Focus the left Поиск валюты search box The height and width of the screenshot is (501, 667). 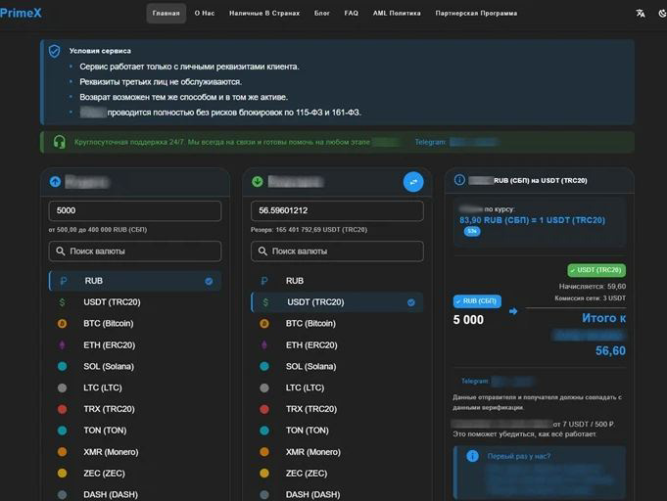pyautogui.click(x=134, y=251)
